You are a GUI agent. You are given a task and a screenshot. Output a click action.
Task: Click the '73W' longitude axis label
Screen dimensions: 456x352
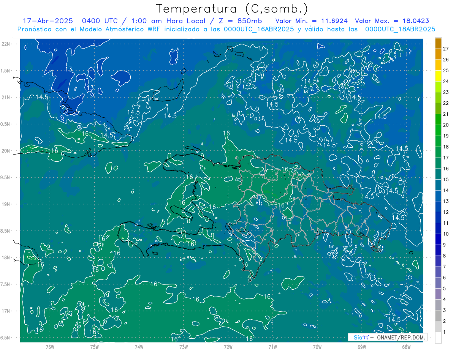pos(184,347)
